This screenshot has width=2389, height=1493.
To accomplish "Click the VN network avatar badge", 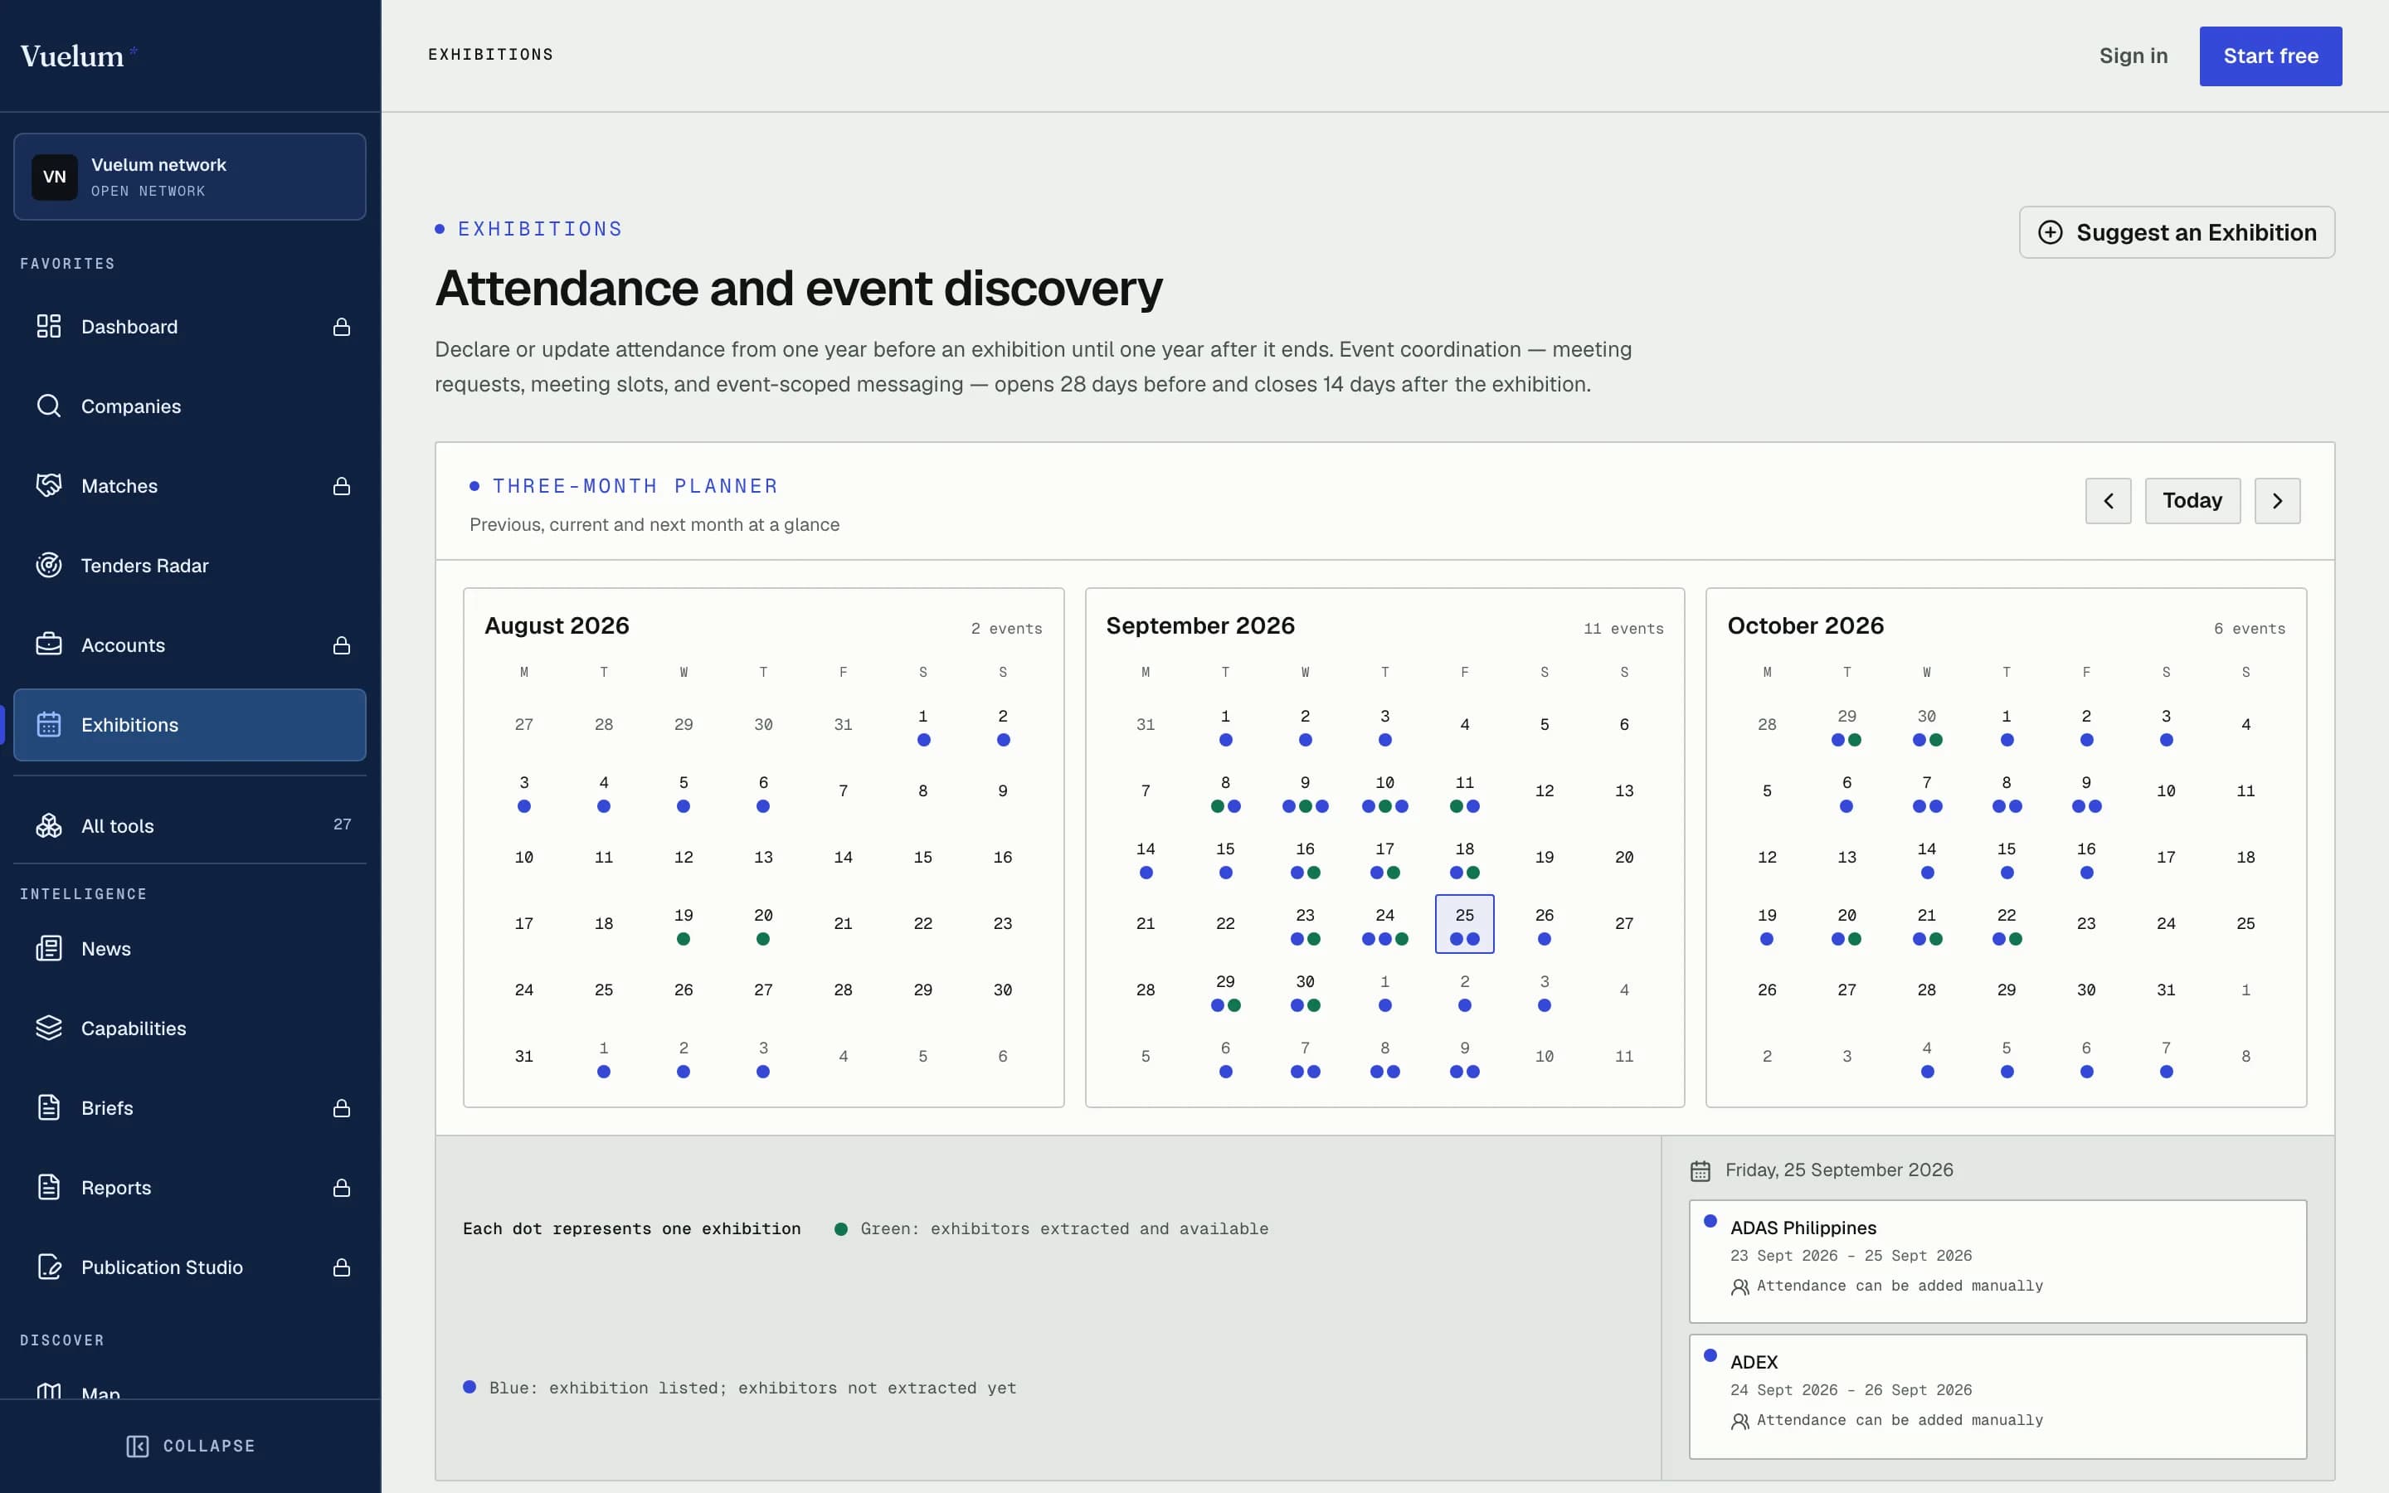I will [x=54, y=177].
